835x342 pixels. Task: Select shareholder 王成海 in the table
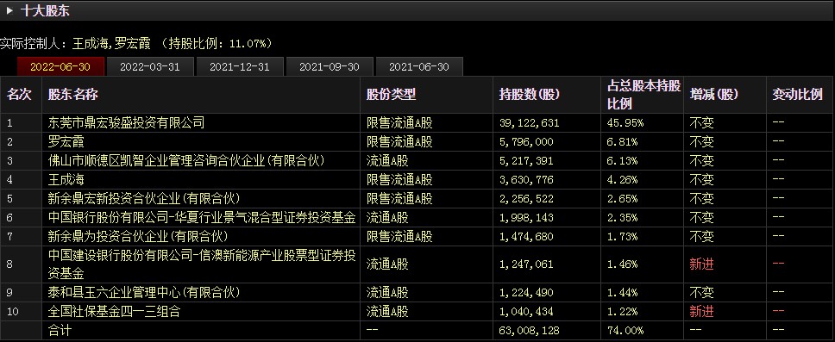[66, 180]
